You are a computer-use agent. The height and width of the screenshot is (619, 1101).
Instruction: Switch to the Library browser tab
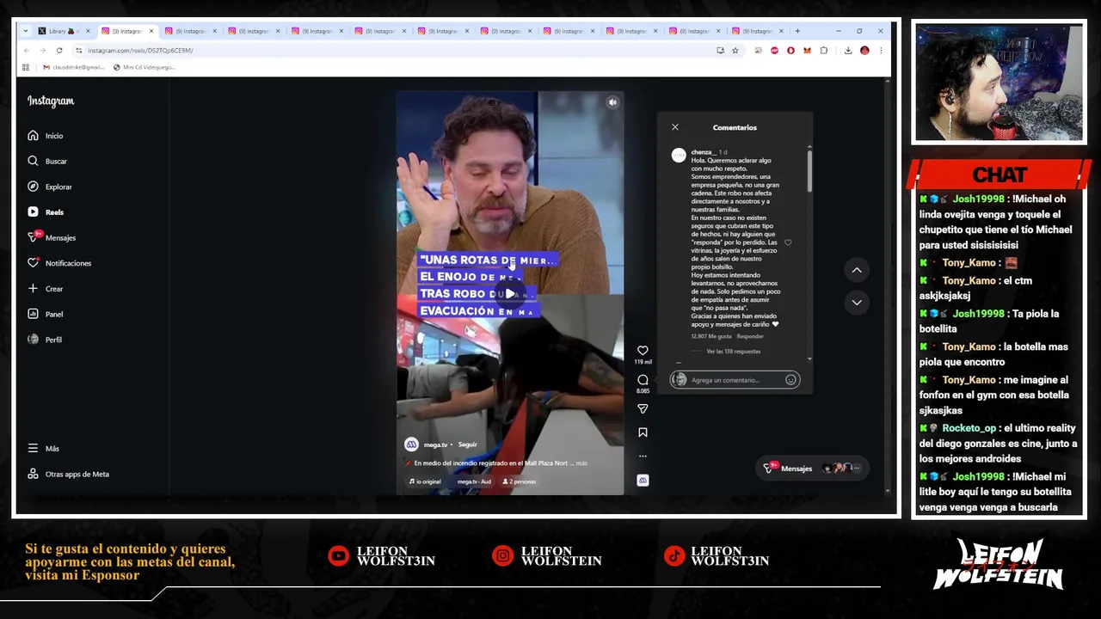[x=63, y=31]
